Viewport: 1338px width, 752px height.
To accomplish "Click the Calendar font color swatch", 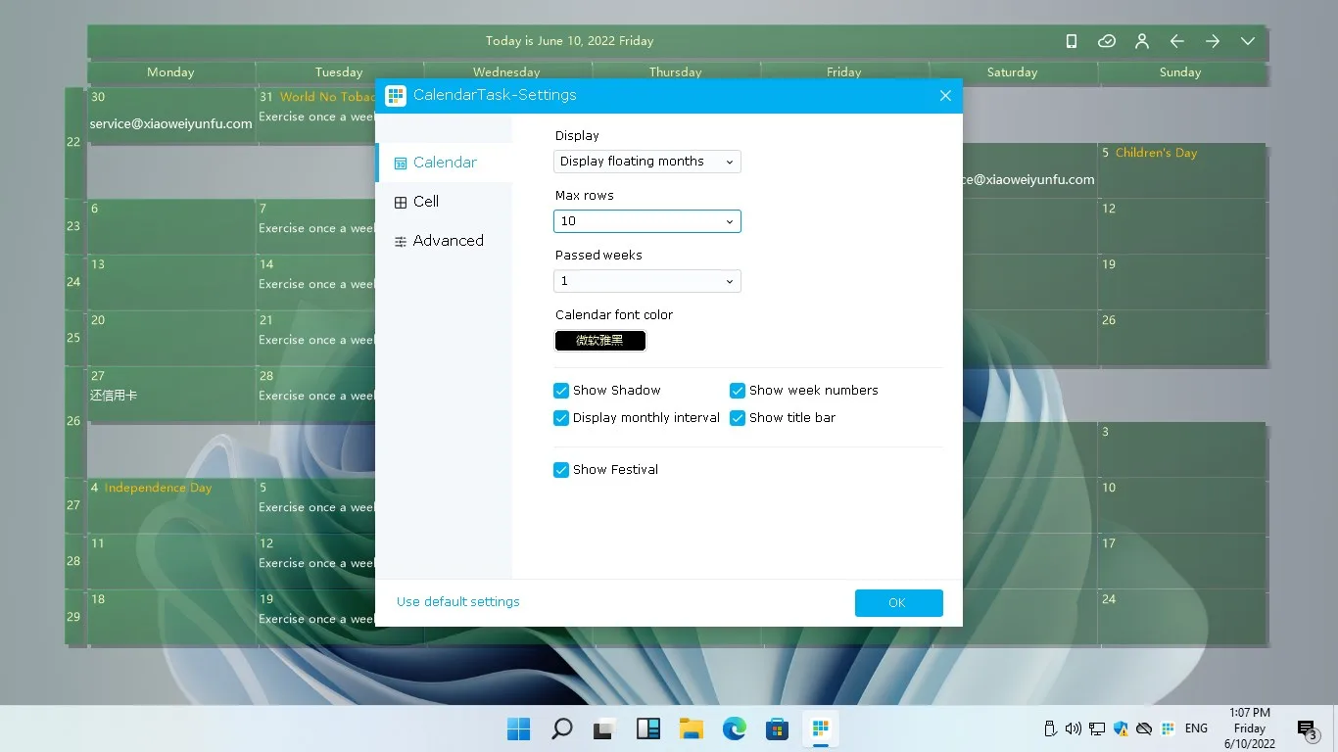I will coord(600,341).
